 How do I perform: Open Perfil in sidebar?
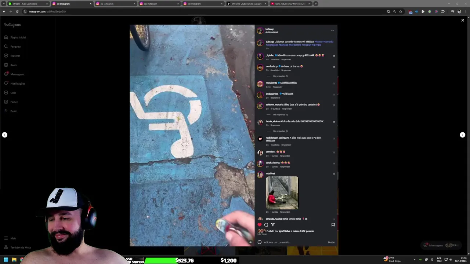coord(10,111)
